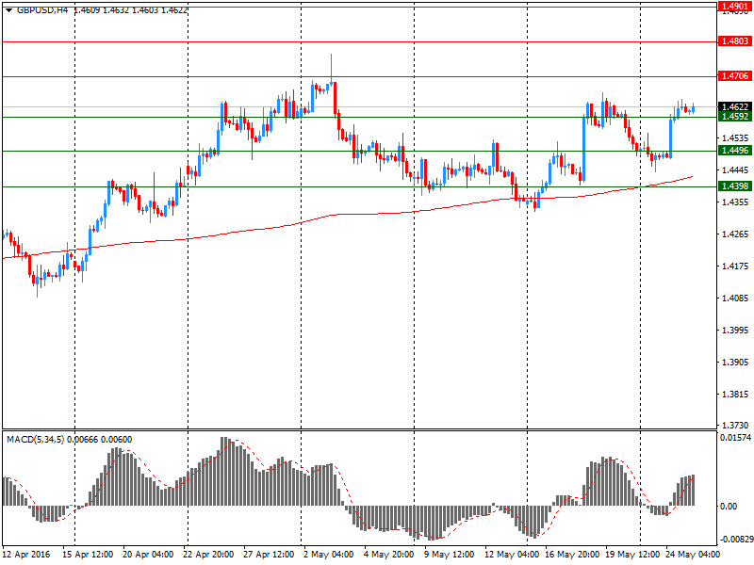Image resolution: width=754 pixels, height=565 pixels.
Task: Click the 1.4355 price scale value
Action: coord(735,202)
